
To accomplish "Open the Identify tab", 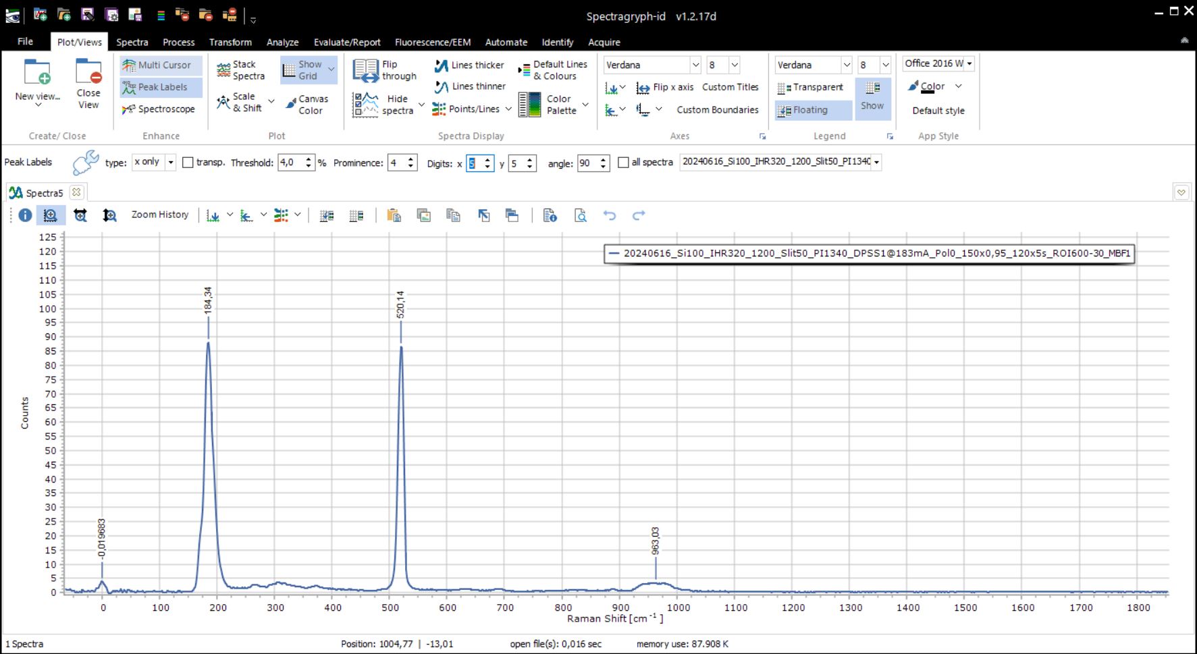I will point(558,42).
